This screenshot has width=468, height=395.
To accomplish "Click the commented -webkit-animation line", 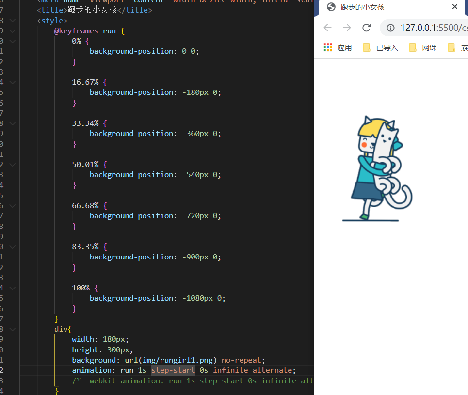I will [x=193, y=381].
